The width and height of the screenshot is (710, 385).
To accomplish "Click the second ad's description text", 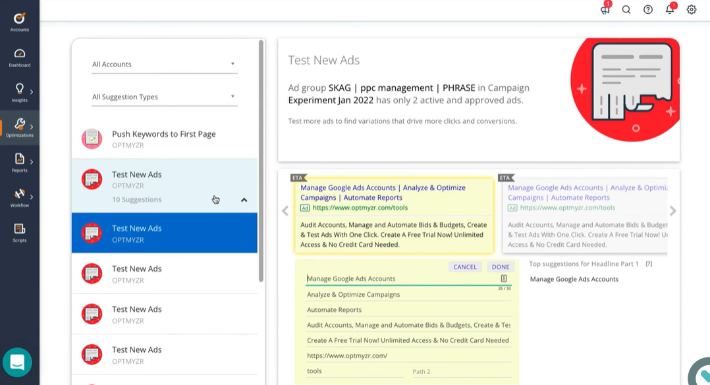I will click(587, 235).
